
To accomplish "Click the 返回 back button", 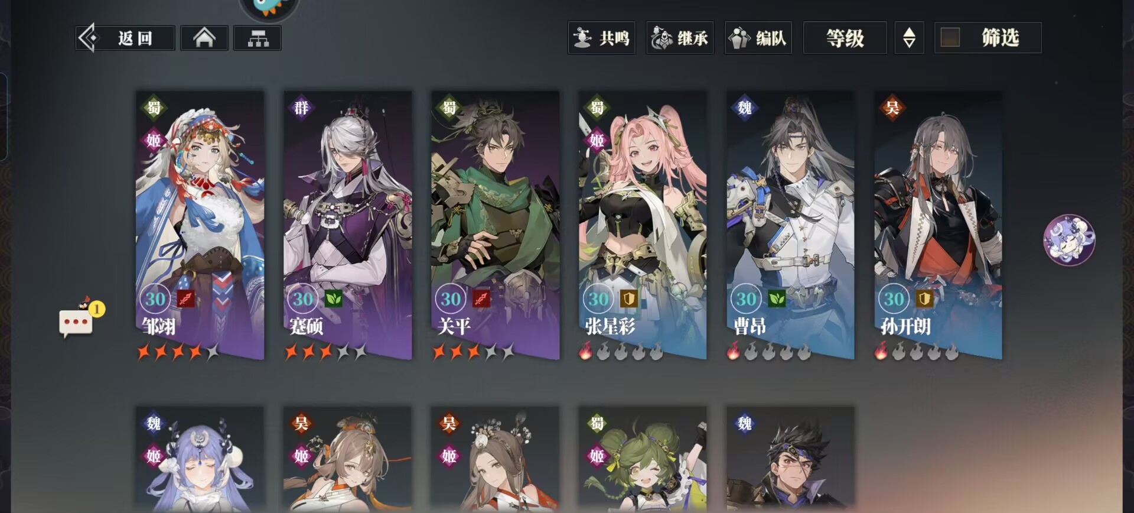I will click(x=125, y=38).
